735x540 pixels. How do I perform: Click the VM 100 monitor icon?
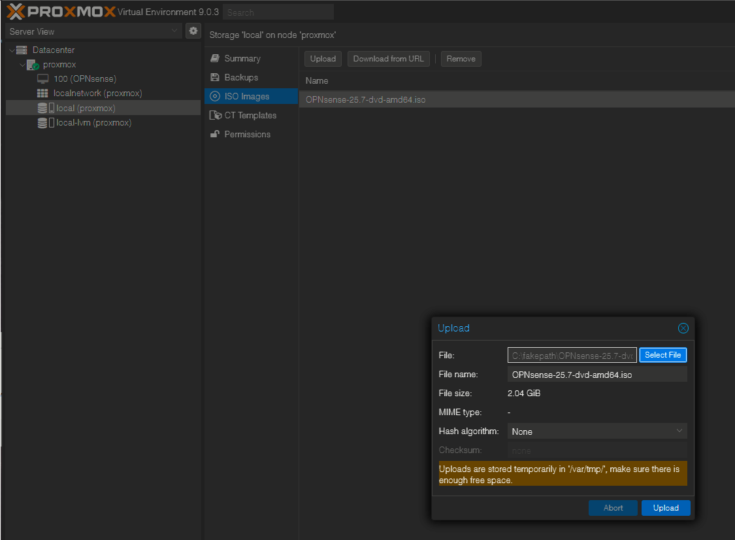pyautogui.click(x=42, y=79)
